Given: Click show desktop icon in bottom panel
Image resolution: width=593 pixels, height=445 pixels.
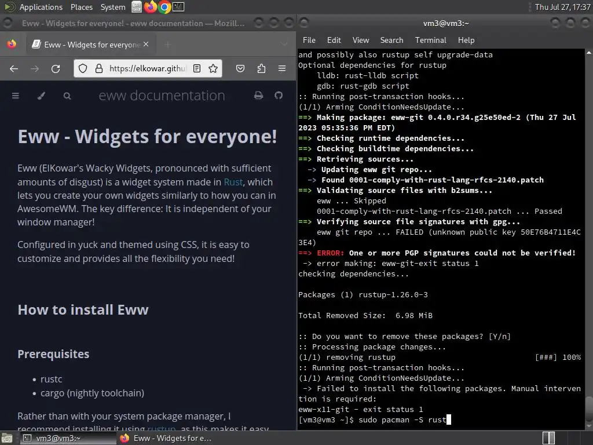Looking at the screenshot, I should click(x=7, y=438).
